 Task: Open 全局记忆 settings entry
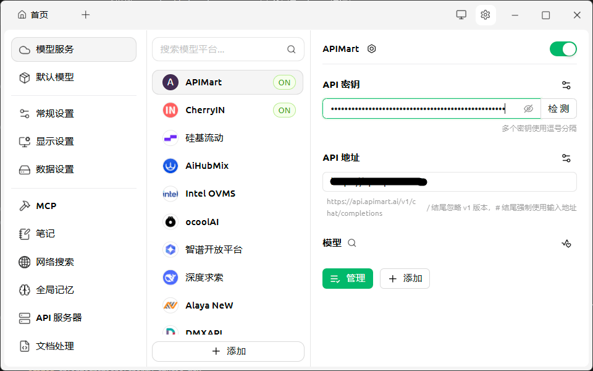[x=74, y=290]
